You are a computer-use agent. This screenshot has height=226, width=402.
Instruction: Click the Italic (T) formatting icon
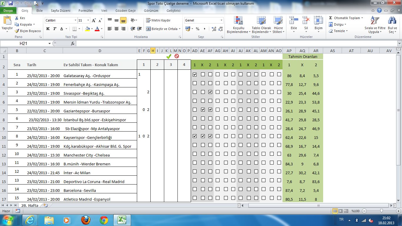pos(55,29)
